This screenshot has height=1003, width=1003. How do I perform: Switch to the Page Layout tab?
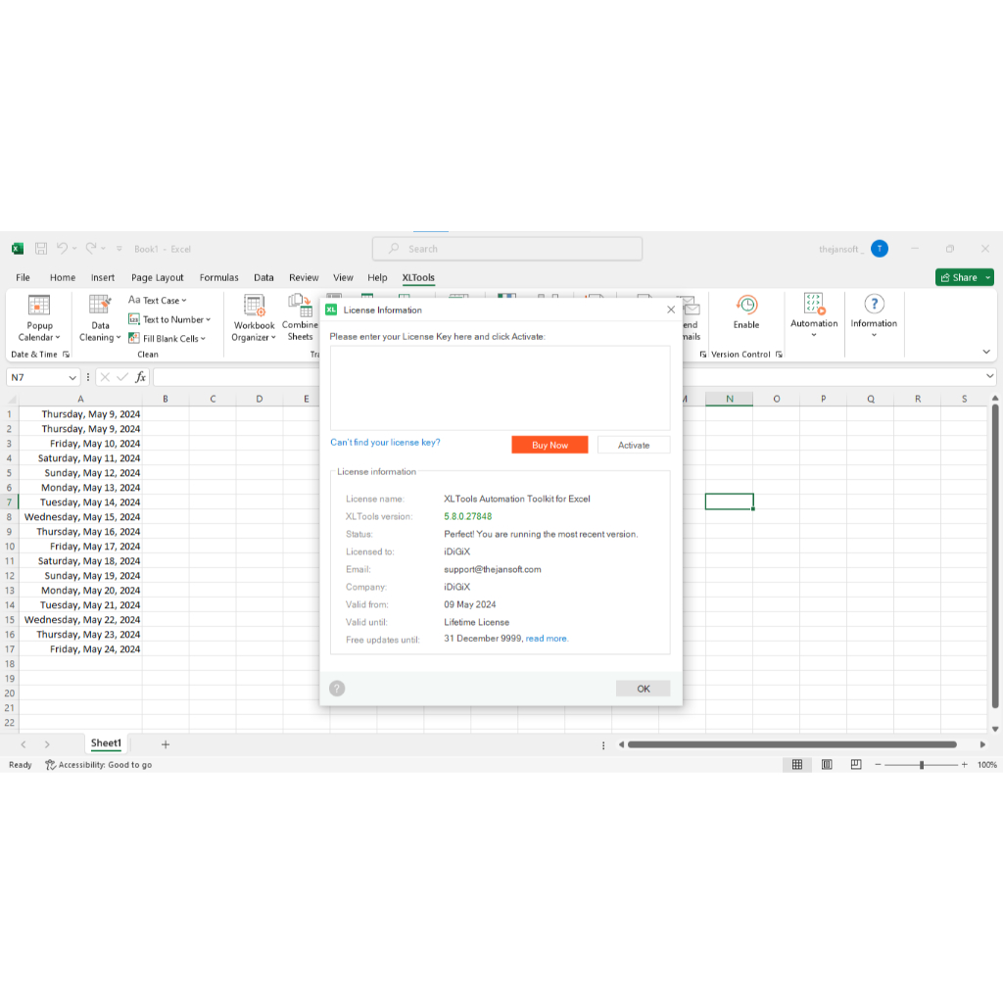tap(158, 277)
